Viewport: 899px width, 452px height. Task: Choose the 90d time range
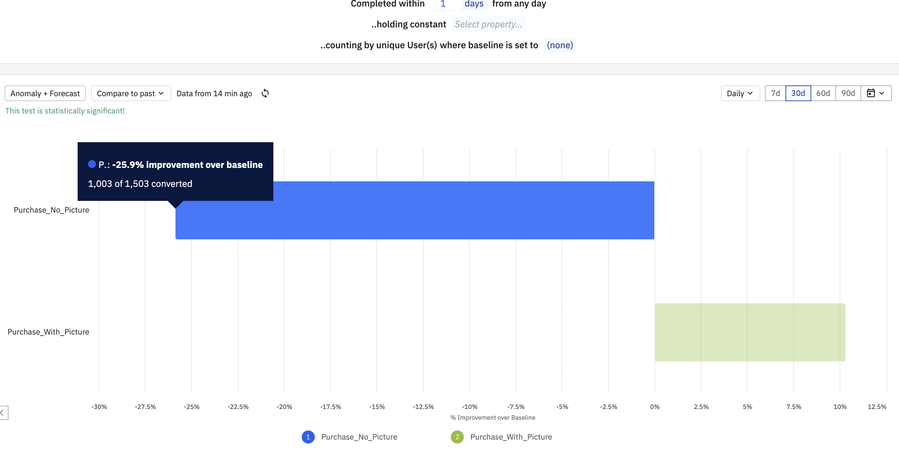(x=848, y=93)
